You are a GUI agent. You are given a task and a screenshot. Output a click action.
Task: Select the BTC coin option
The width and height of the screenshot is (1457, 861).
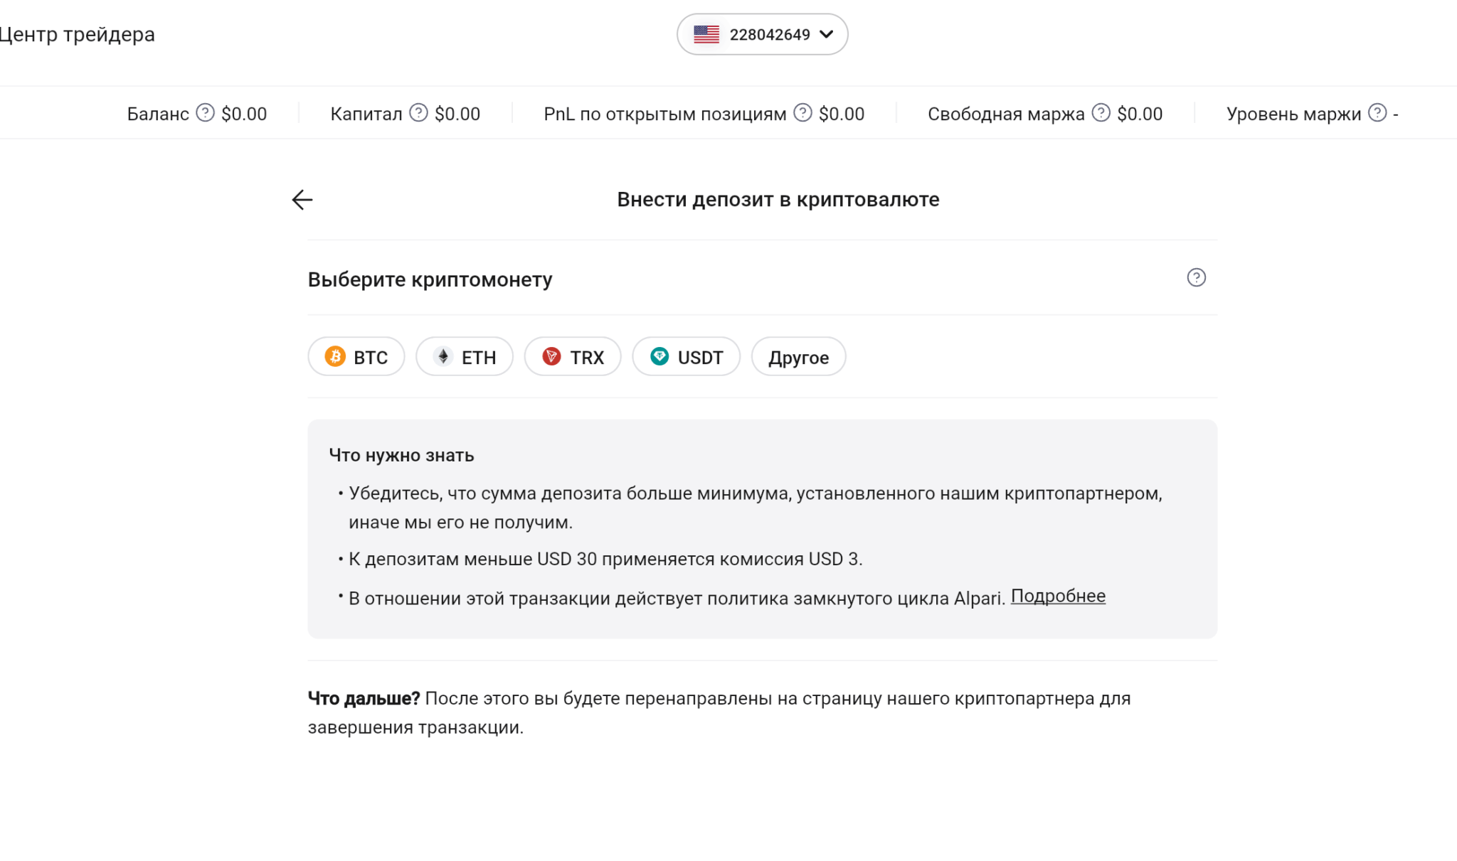[356, 357]
